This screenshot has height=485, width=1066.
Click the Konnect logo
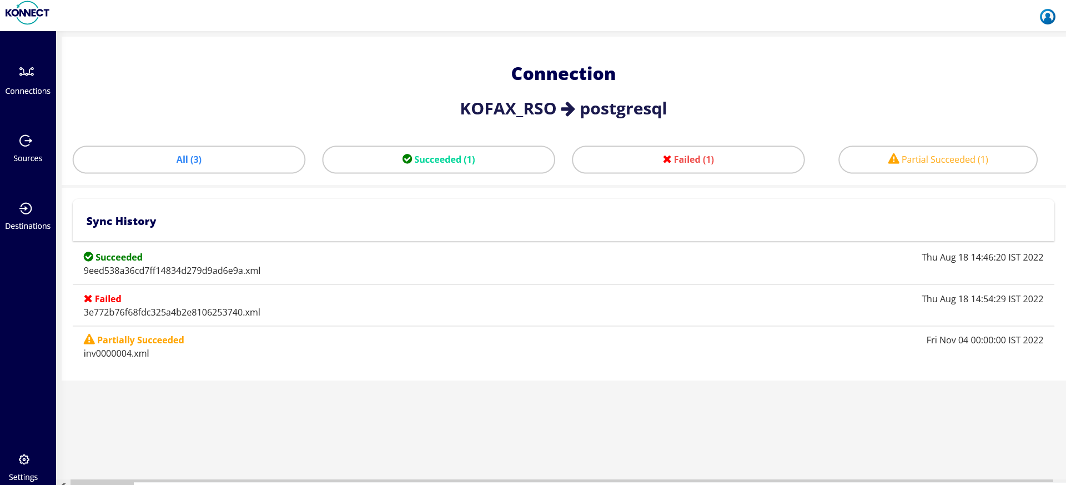coord(27,13)
